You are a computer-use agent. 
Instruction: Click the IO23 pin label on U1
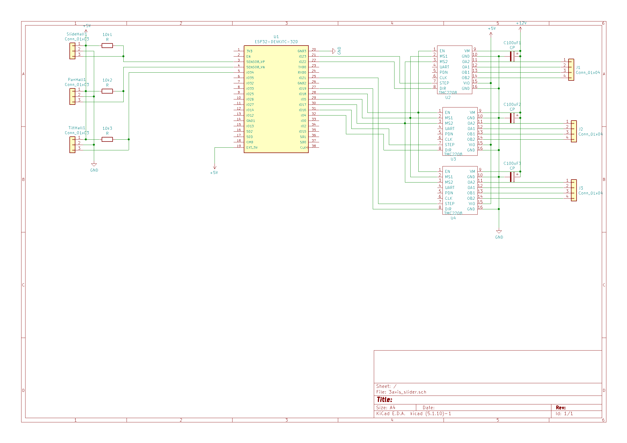tap(302, 57)
